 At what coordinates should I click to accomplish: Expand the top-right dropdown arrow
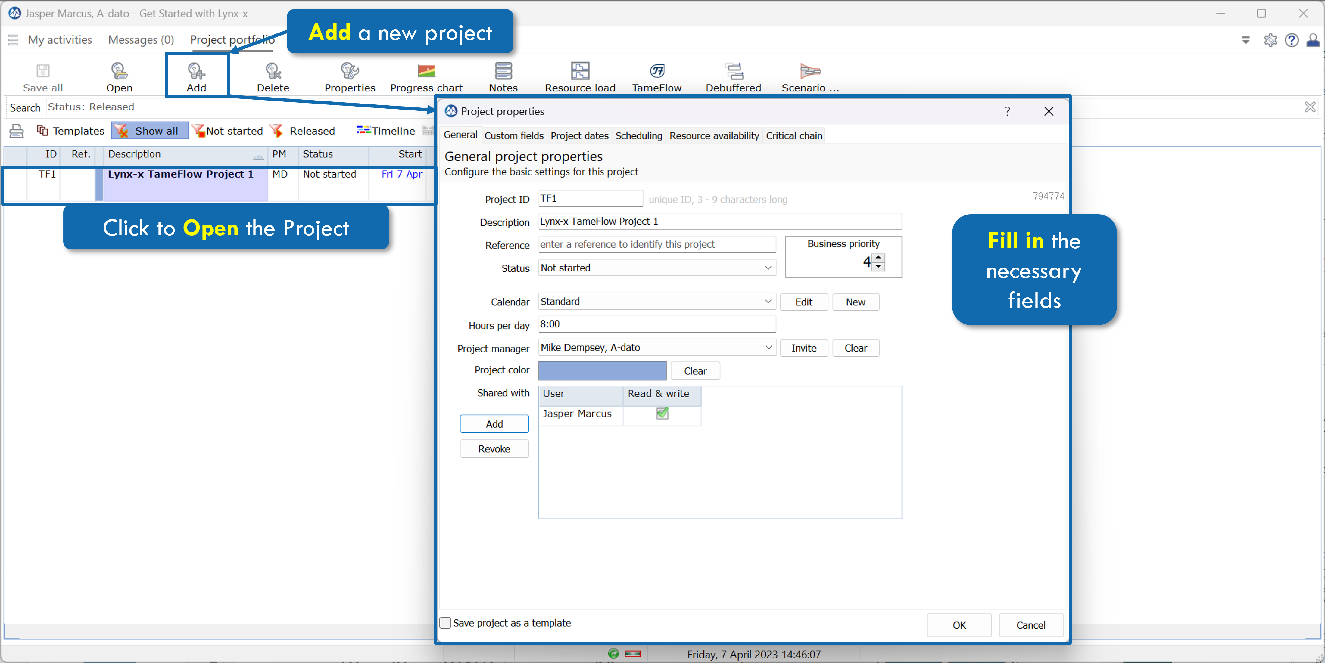pos(1245,39)
